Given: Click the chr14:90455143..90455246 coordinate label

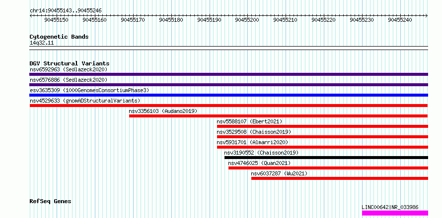Looking at the screenshot, I should tap(66, 11).
